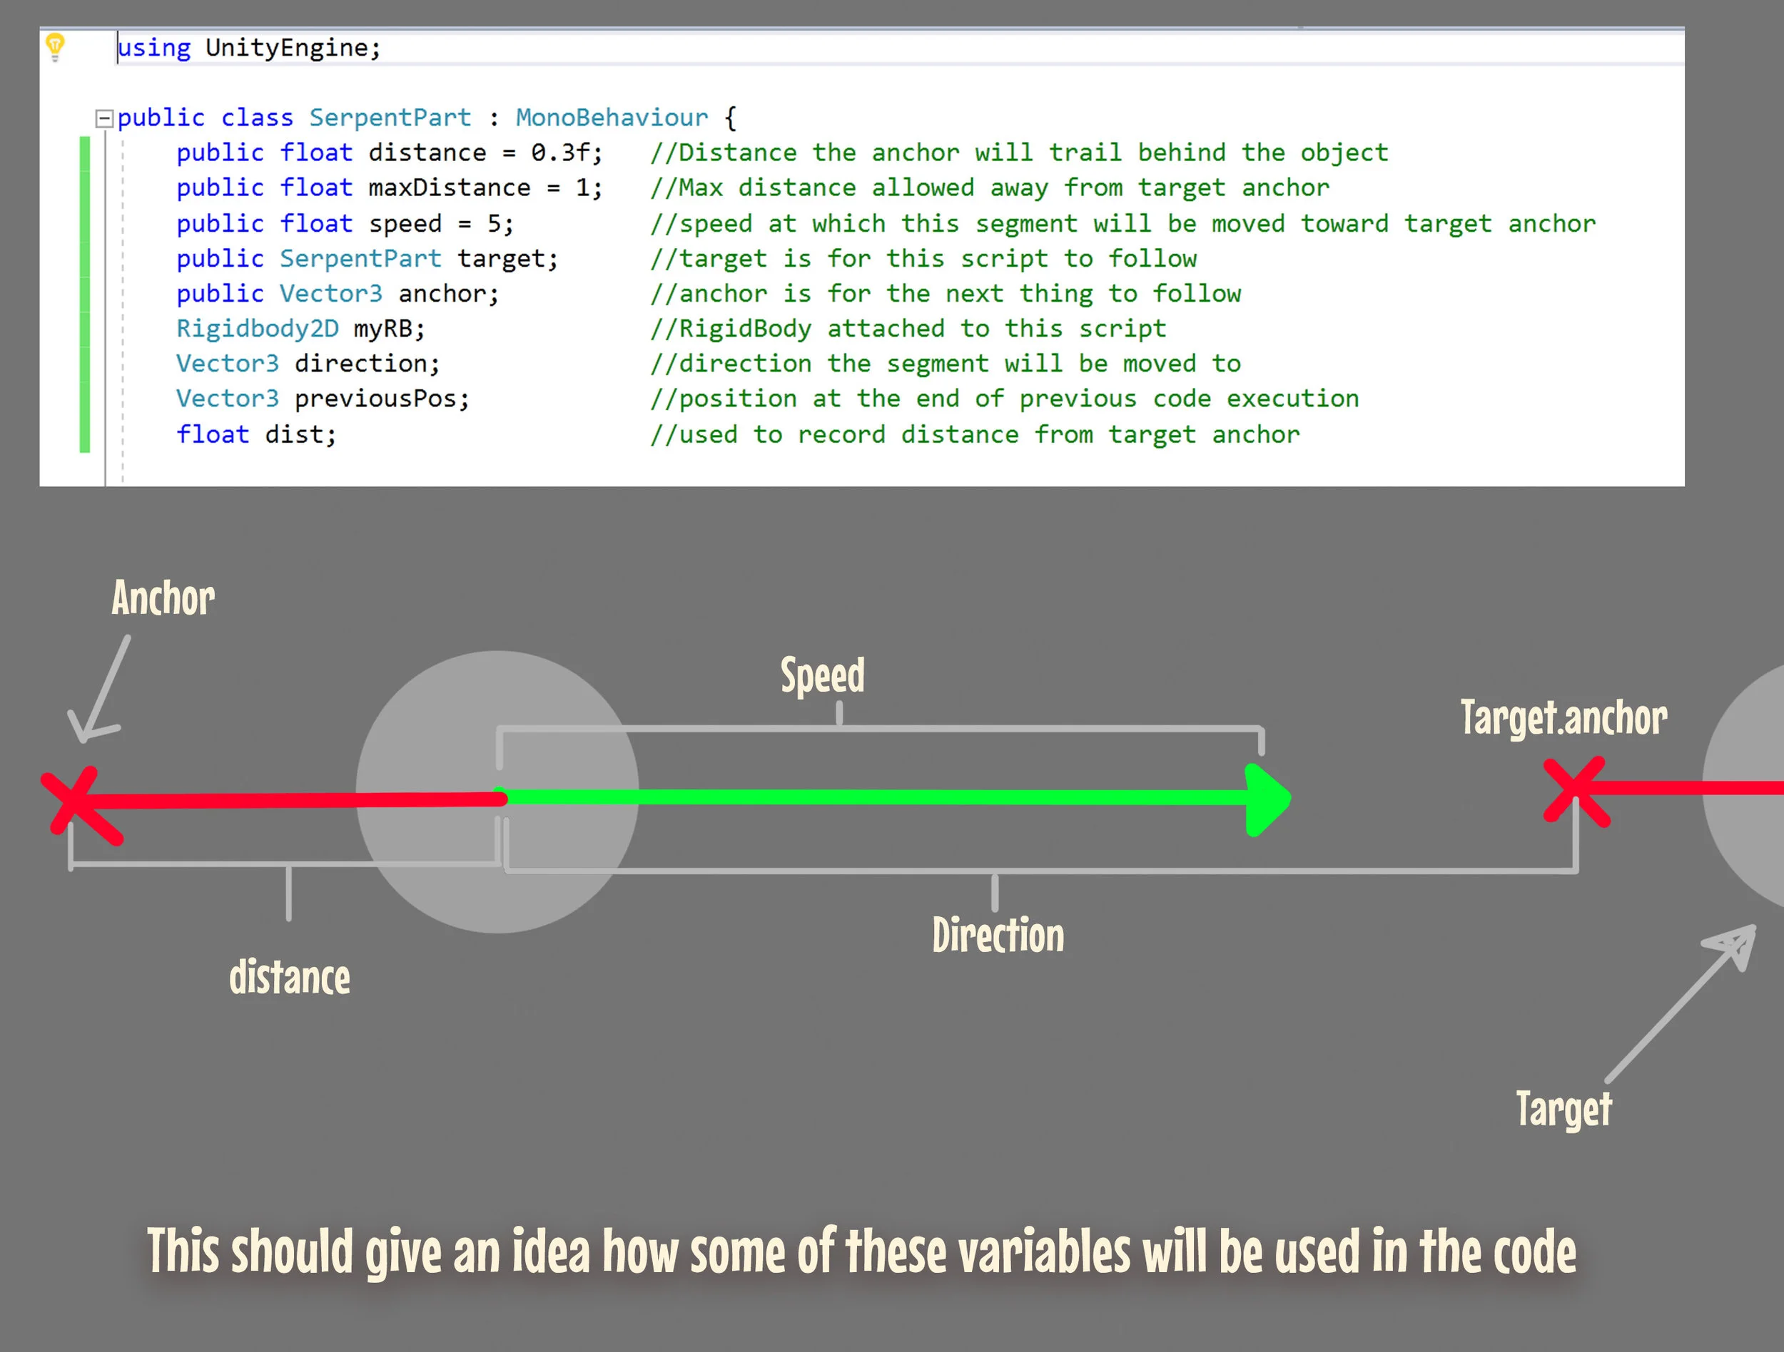Image resolution: width=1784 pixels, height=1352 pixels.
Task: Click the maxDistance variable name
Action: (450, 188)
